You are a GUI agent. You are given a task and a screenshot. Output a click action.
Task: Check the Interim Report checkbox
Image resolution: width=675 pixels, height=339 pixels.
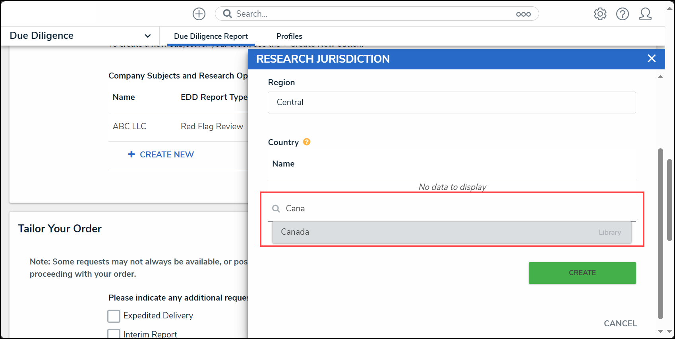click(114, 334)
